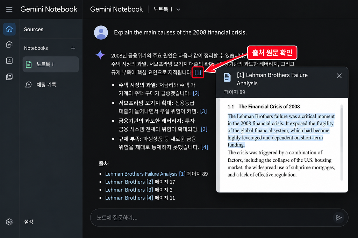Viewport: 358px width, 238px height.
Task: Open settings gear icon
Action: pos(9,222)
